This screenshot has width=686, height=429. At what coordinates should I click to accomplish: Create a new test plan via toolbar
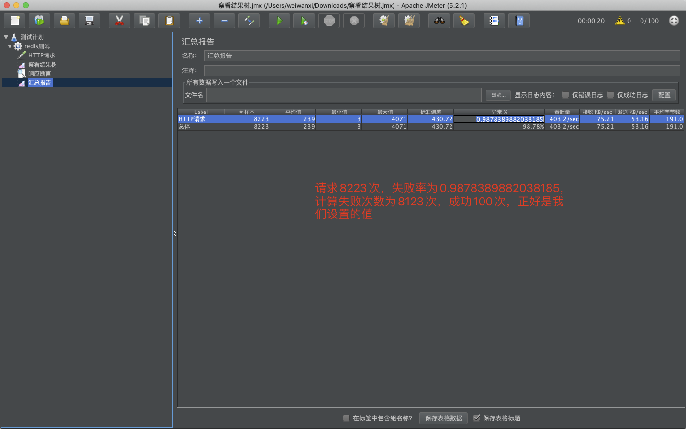pos(15,21)
